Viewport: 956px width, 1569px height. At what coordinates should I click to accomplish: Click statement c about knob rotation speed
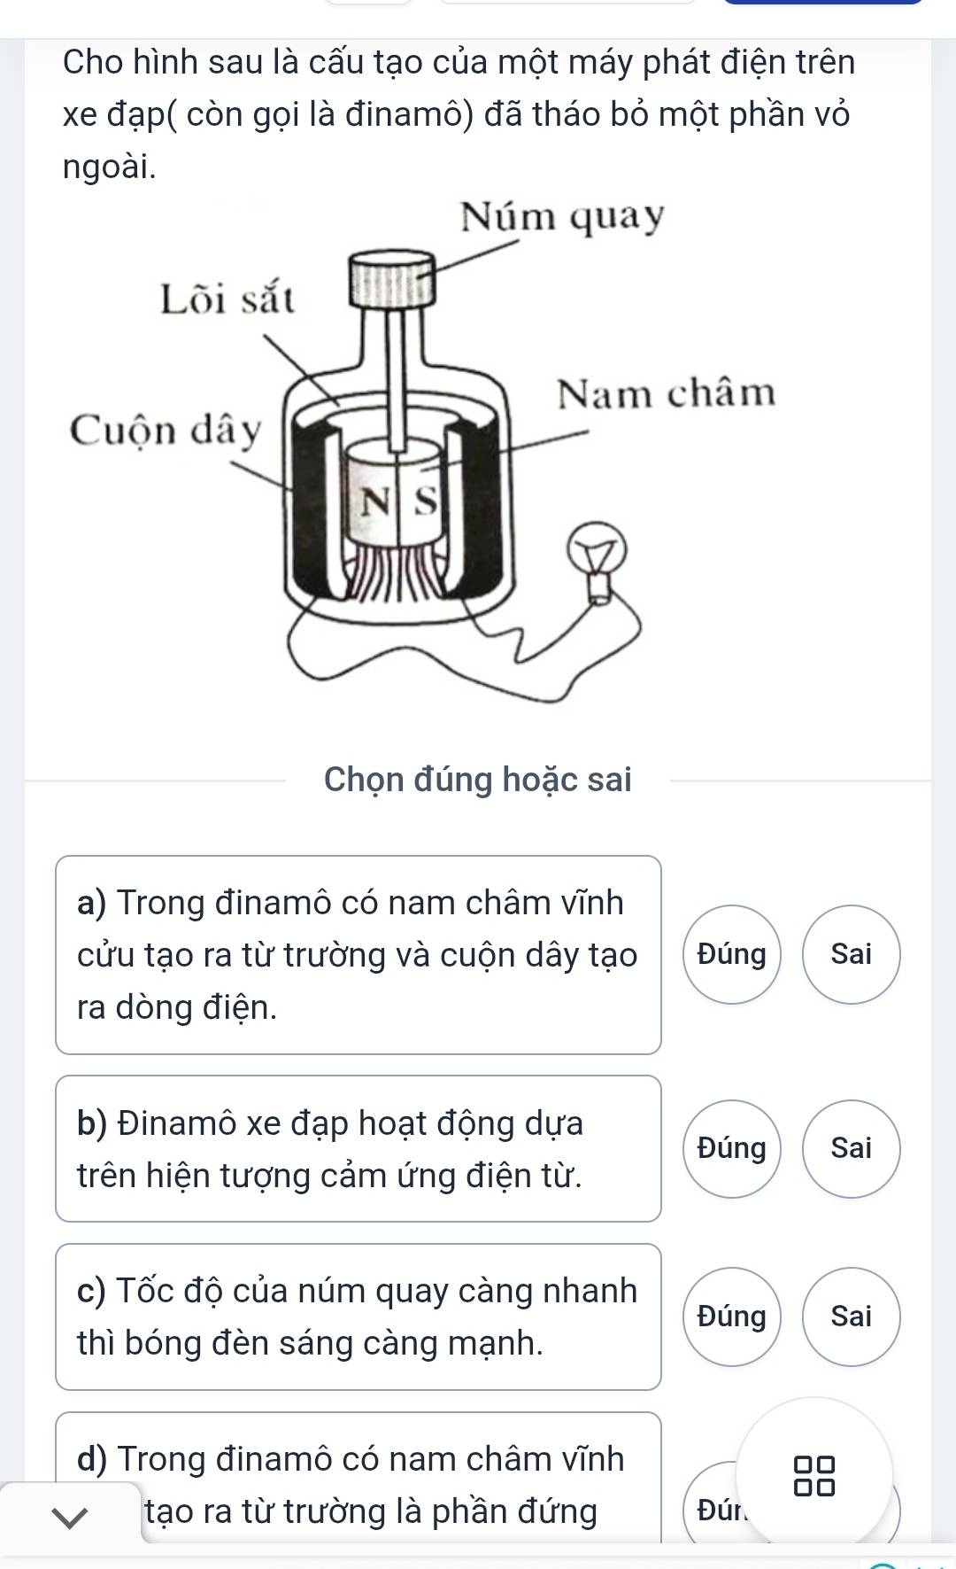coord(358,1317)
